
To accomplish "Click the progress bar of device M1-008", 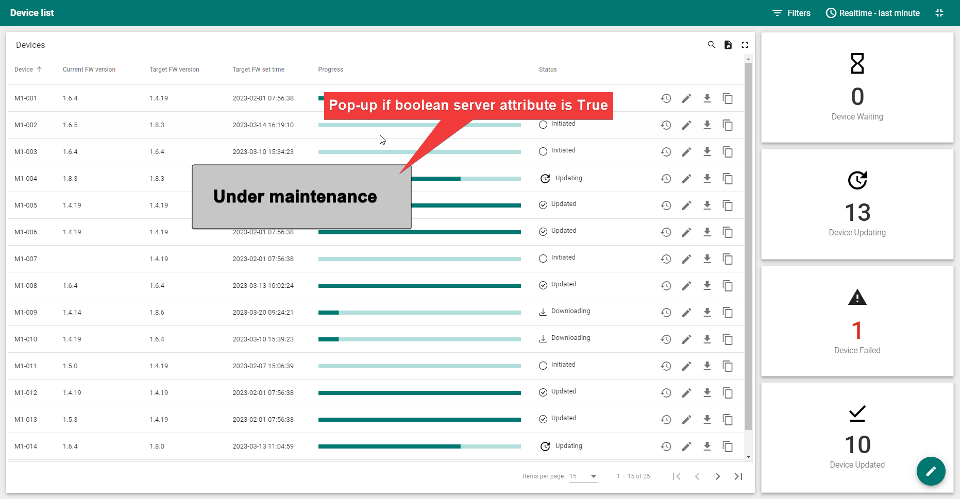I will coord(419,286).
